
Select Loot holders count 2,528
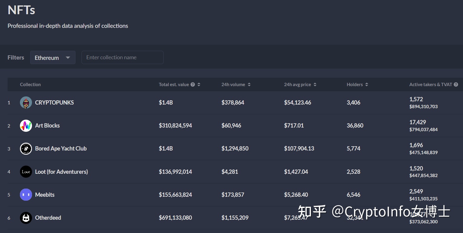tap(353, 172)
